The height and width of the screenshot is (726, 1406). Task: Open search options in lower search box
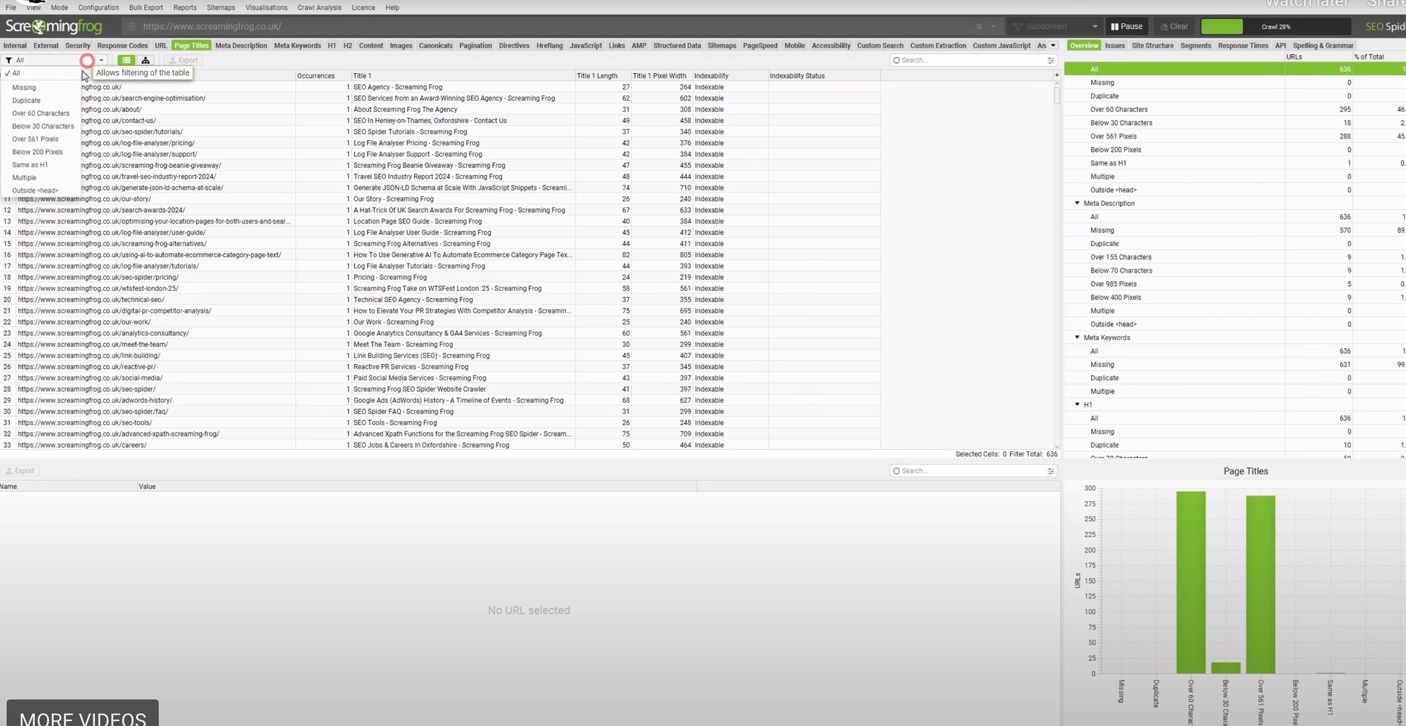click(1050, 471)
